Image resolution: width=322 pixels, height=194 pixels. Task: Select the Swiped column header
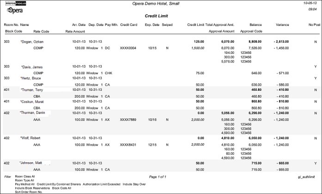coord(167,24)
